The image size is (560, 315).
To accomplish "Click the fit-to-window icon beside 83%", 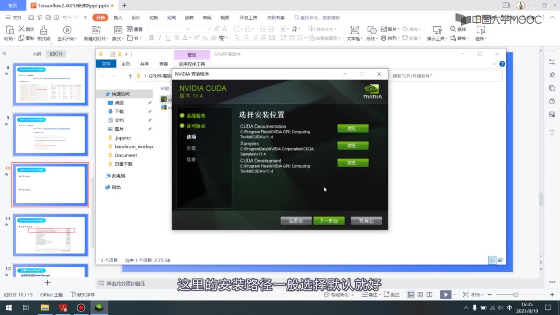I will [x=465, y=294].
